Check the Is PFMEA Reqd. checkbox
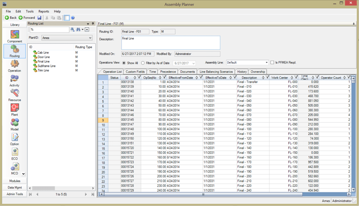 (272, 62)
